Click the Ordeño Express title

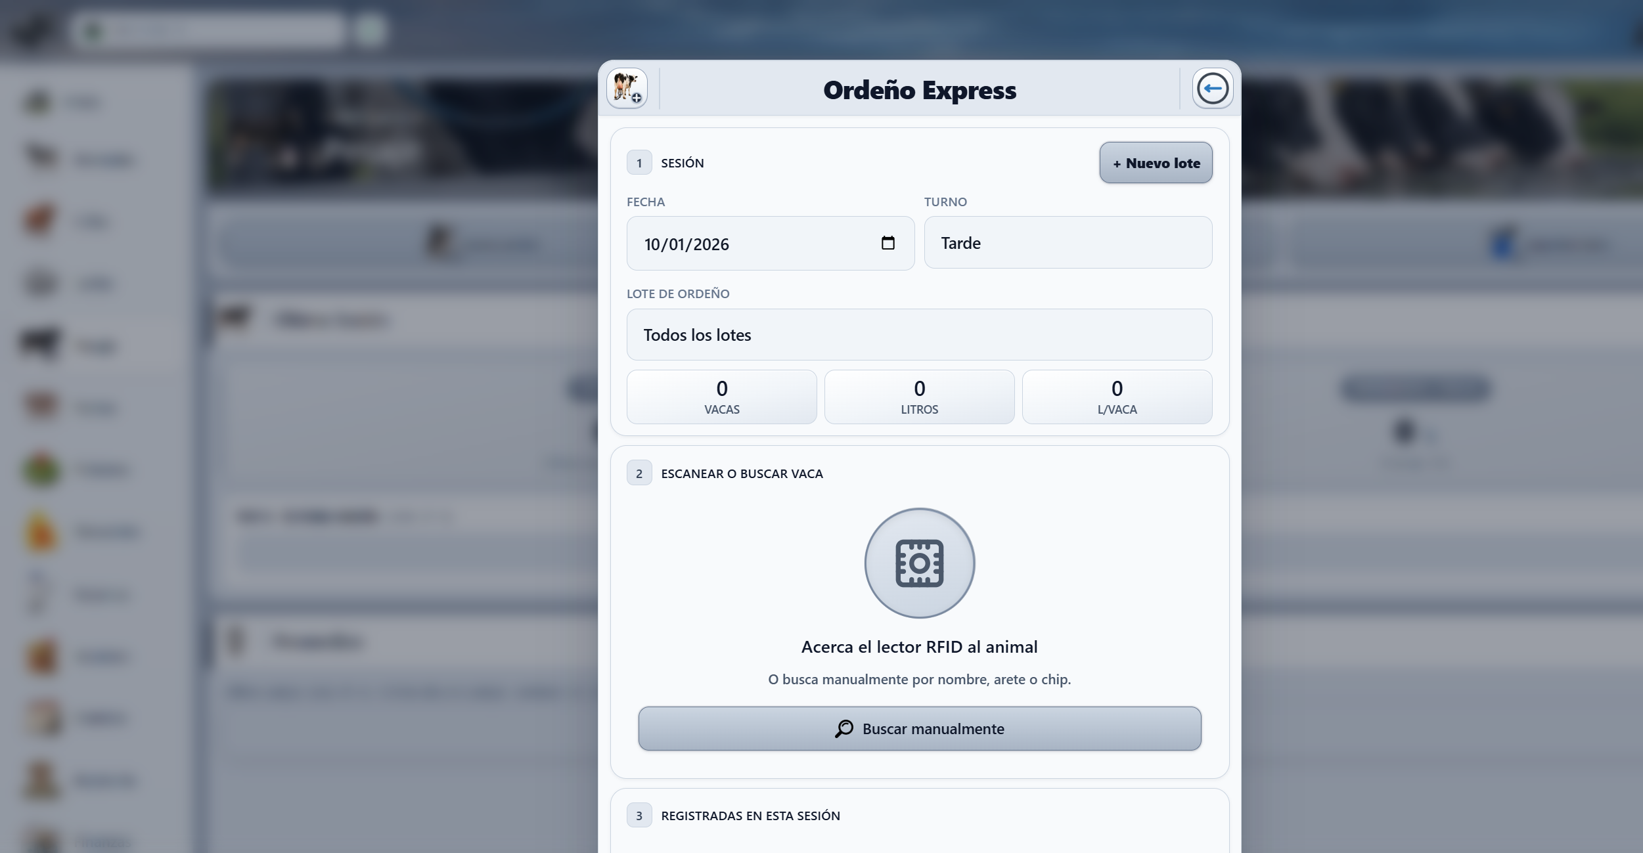pyautogui.click(x=919, y=90)
